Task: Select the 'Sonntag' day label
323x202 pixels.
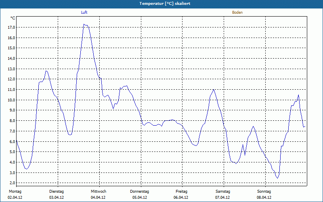Action: coord(264,191)
